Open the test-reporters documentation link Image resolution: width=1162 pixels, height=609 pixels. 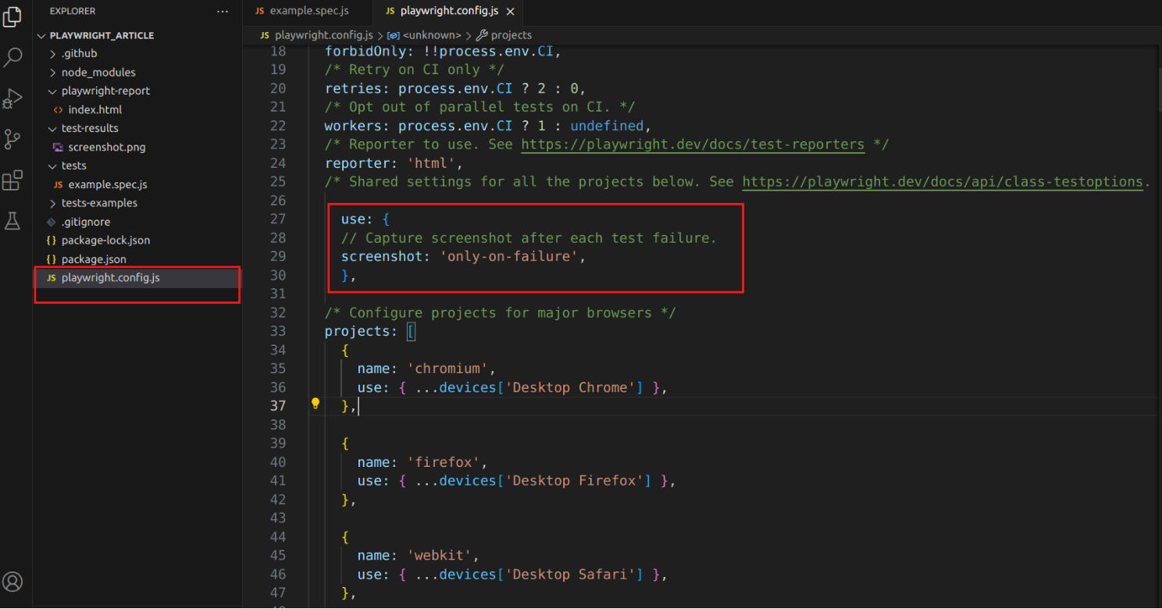(692, 144)
